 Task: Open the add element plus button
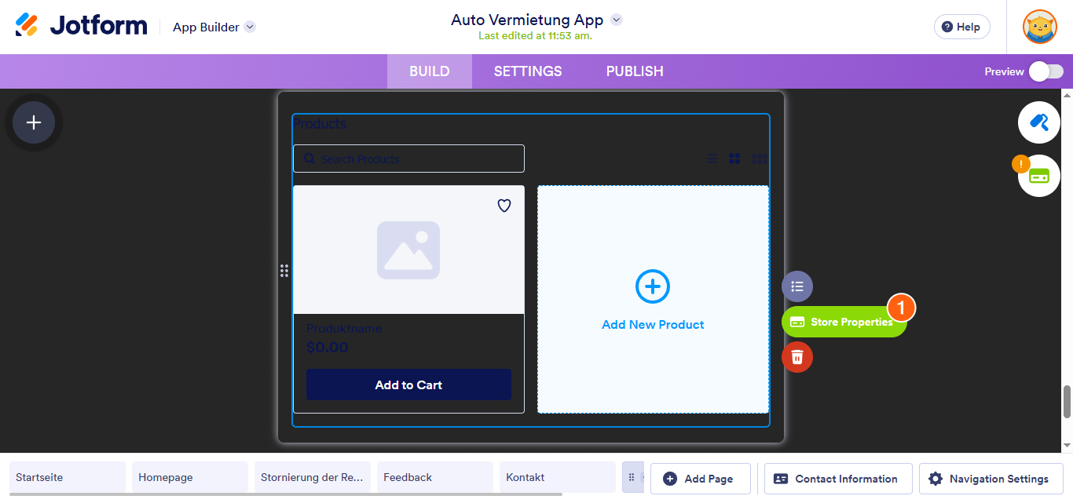(33, 122)
